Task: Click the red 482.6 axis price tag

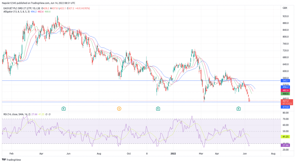Action: coord(285,90)
